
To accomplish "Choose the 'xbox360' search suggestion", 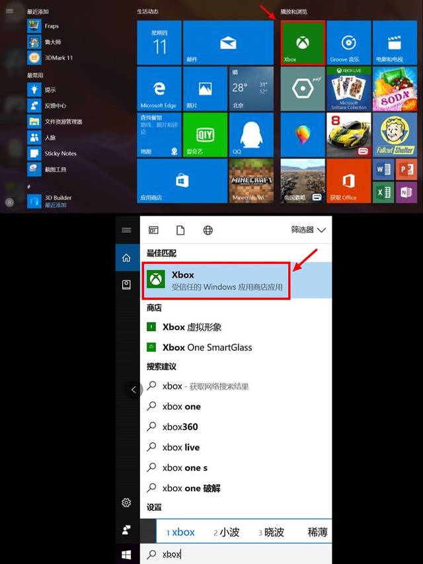I will 236,427.
